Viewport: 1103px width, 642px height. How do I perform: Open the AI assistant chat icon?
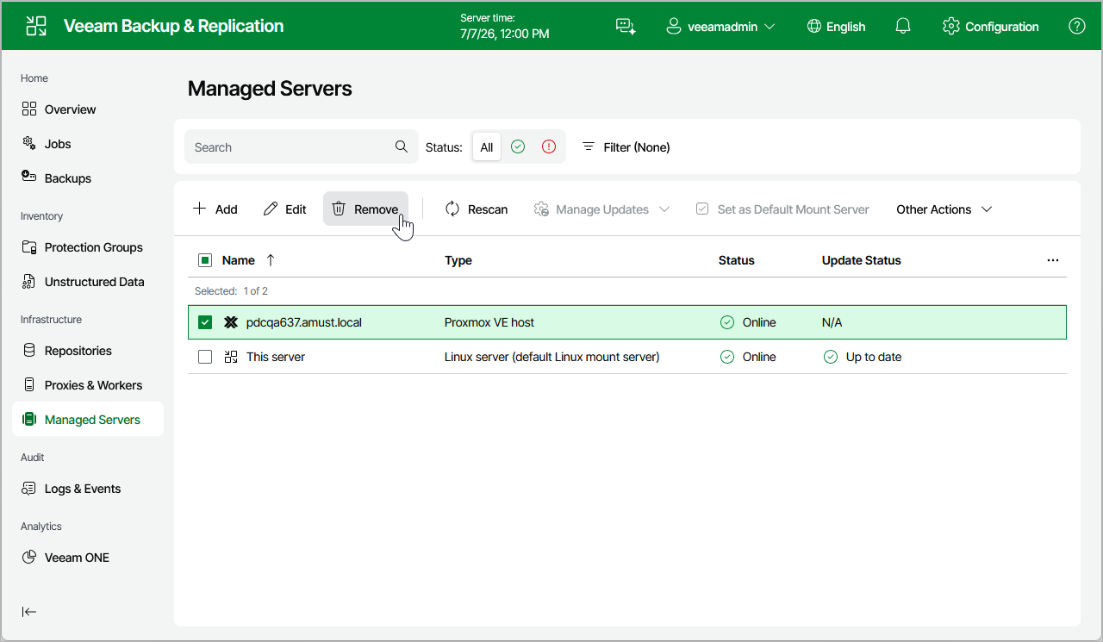626,27
